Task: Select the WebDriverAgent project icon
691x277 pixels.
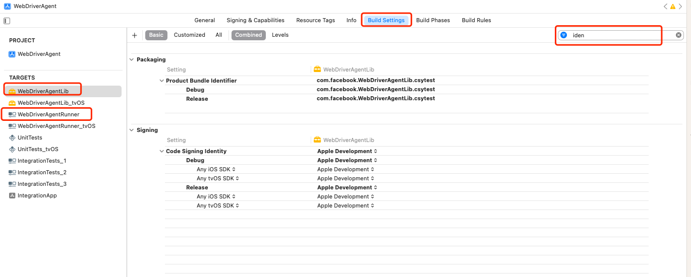Action: (13, 54)
